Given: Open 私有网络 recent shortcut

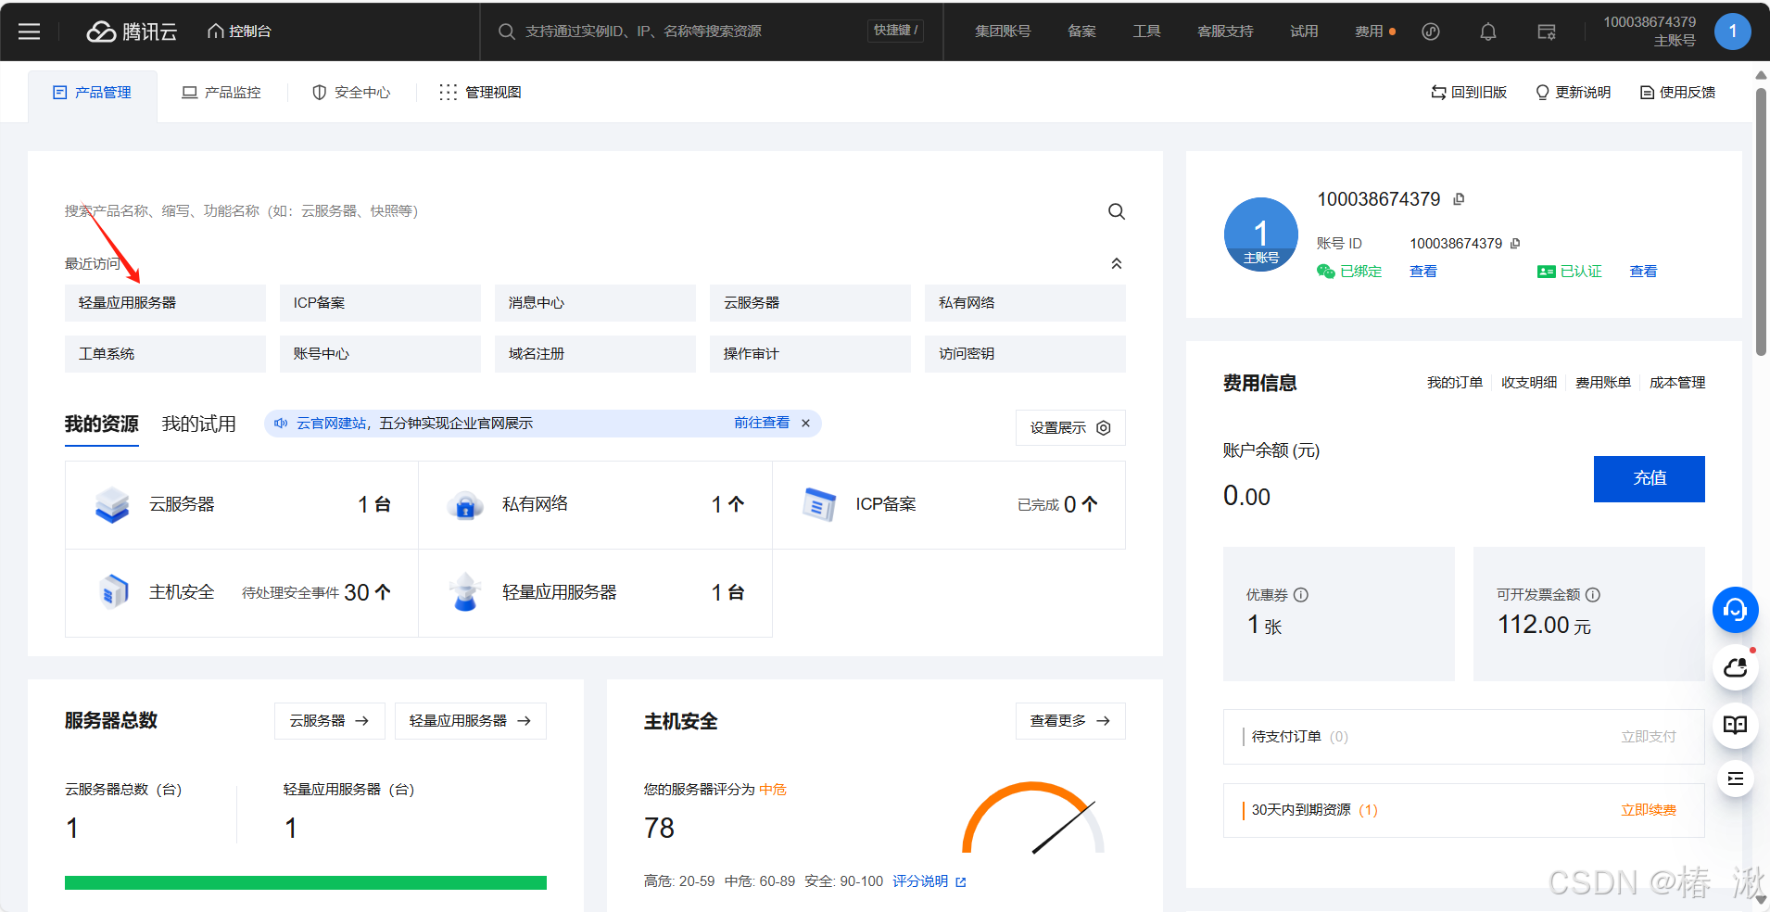Looking at the screenshot, I should pyautogui.click(x=1025, y=303).
